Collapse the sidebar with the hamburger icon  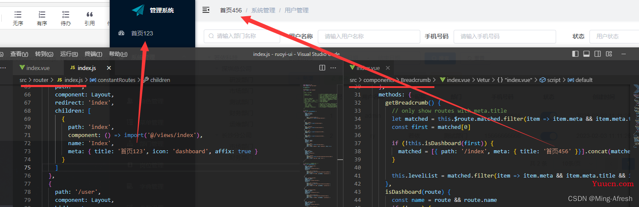point(206,10)
